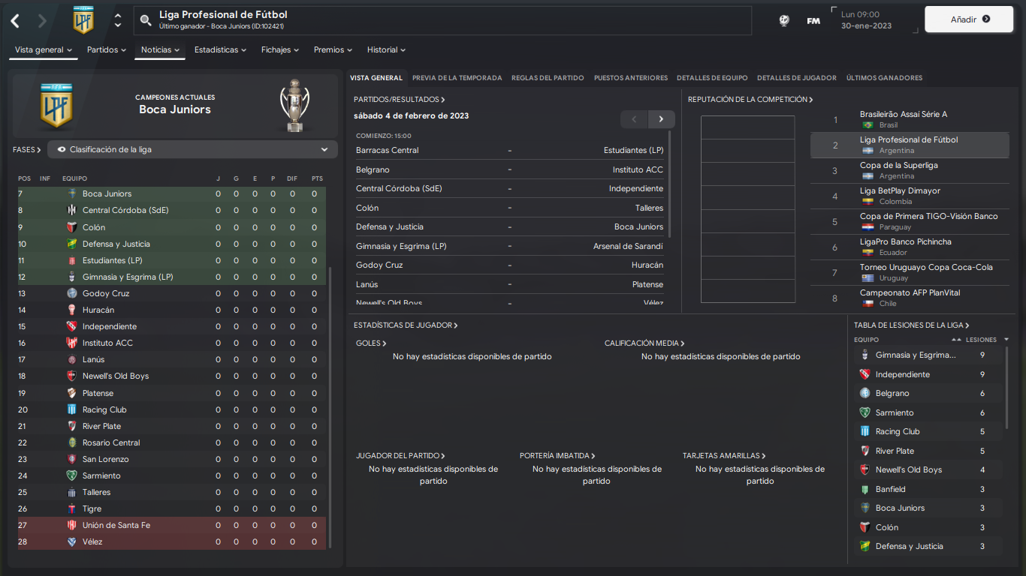Image resolution: width=1026 pixels, height=576 pixels.
Task: Click Brazil flag under Brasileirão Assaí
Action: [x=868, y=125]
